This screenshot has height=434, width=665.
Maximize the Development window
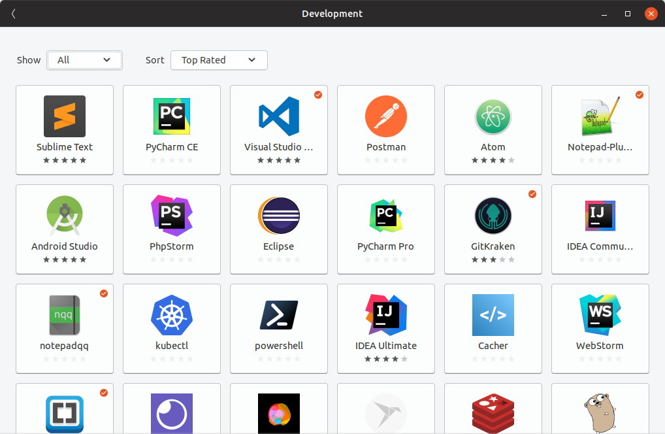point(628,14)
